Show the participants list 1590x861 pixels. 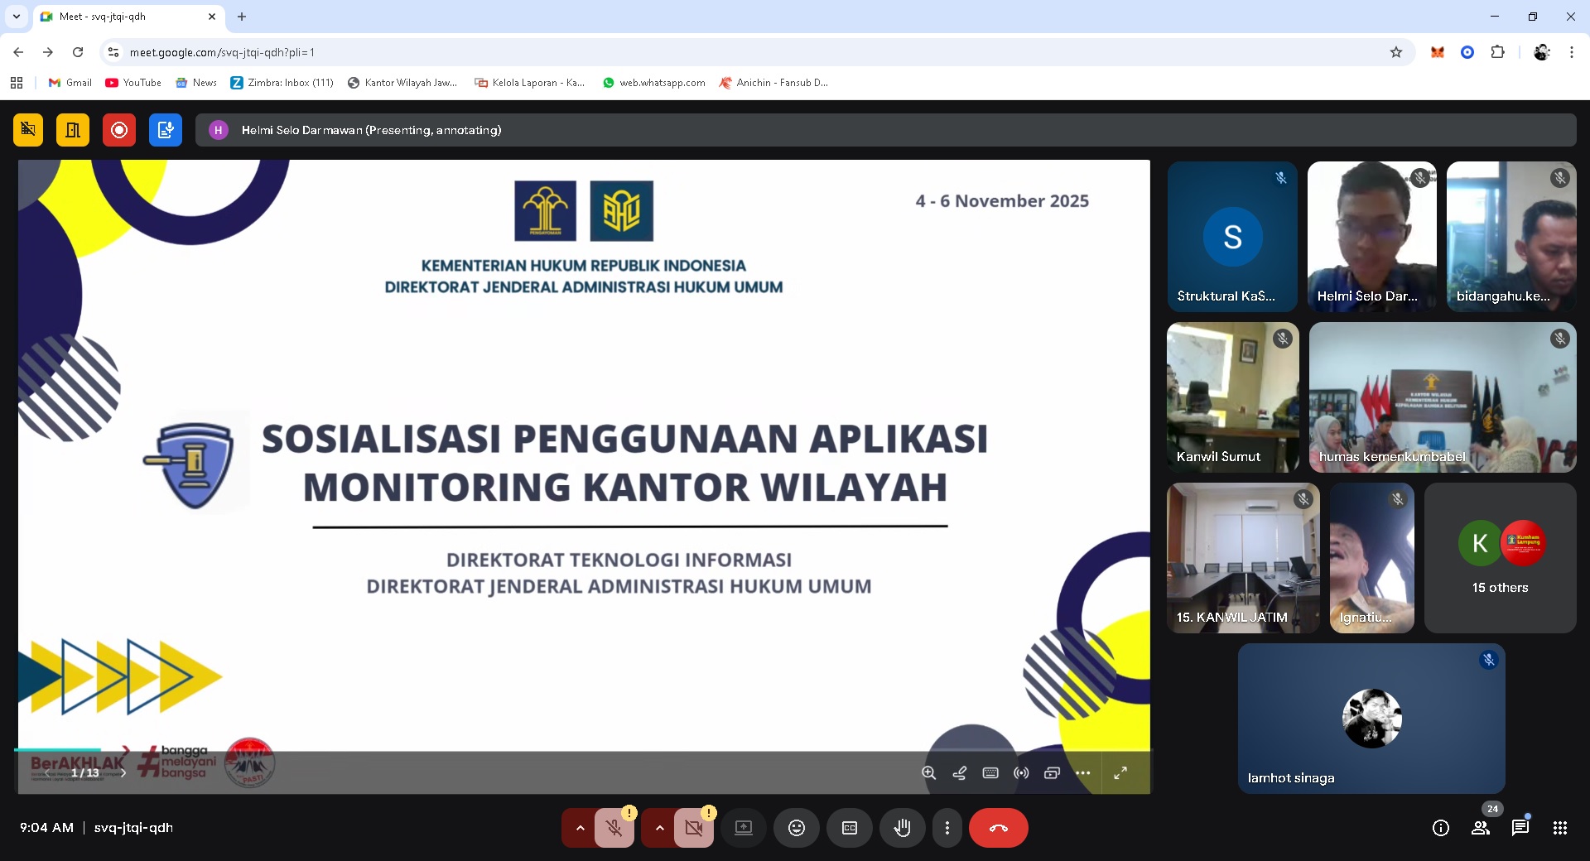(x=1481, y=828)
